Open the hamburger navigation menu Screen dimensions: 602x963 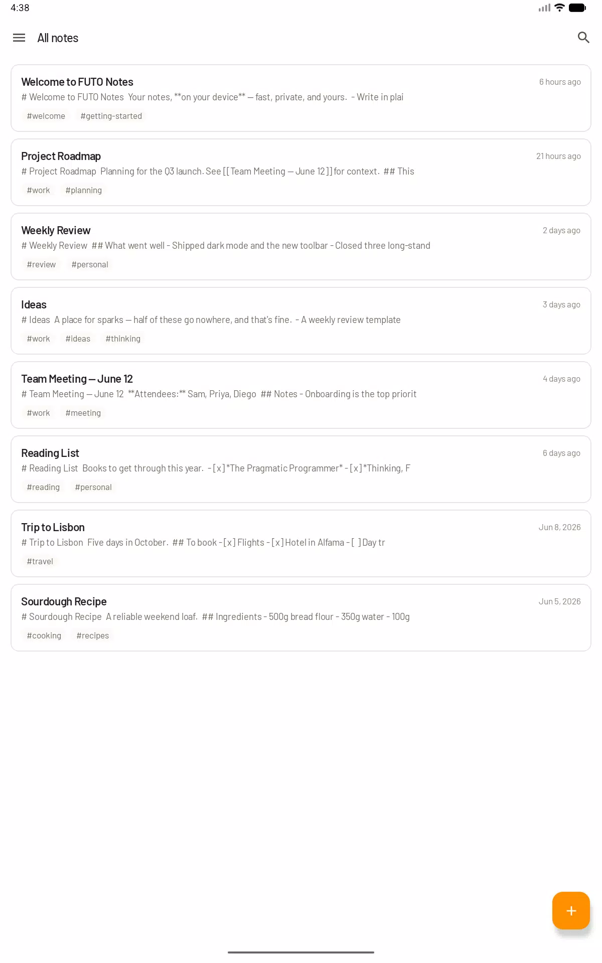coord(19,38)
